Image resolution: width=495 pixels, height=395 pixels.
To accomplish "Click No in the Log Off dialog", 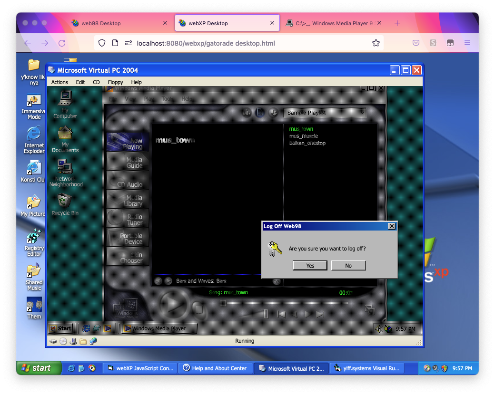I will click(x=348, y=265).
